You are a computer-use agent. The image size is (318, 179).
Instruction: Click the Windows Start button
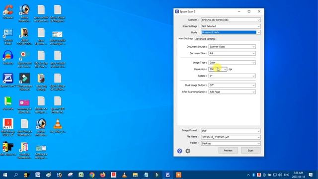click(5, 175)
